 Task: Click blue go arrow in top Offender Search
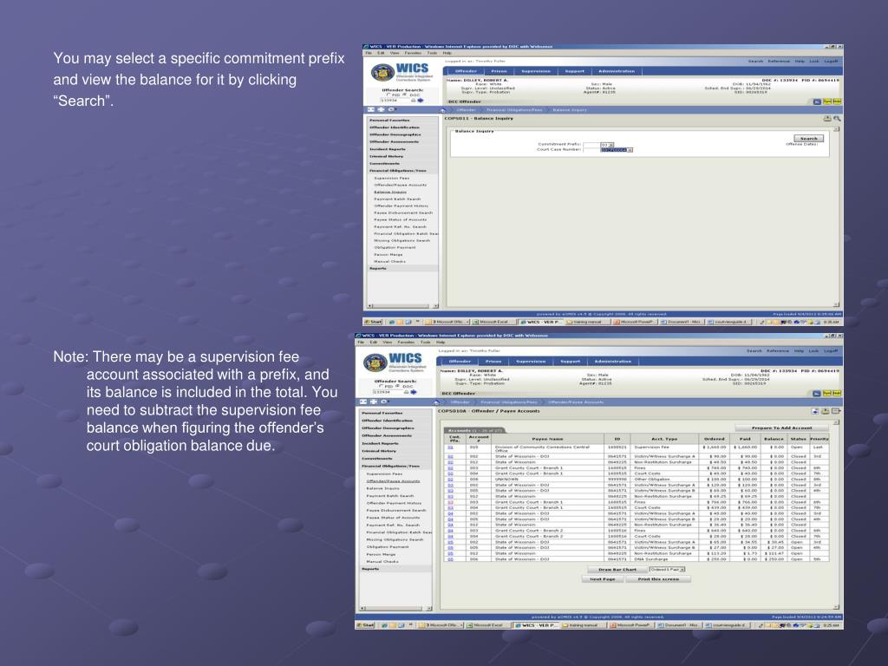click(x=421, y=101)
